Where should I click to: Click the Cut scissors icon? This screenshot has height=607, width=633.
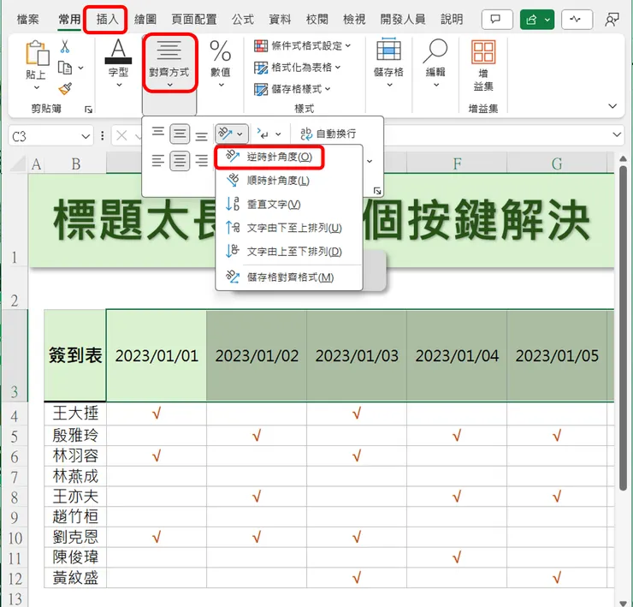point(65,46)
